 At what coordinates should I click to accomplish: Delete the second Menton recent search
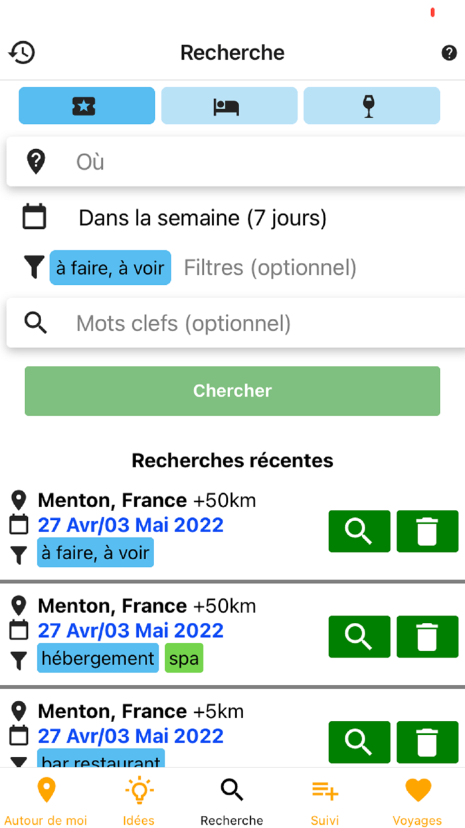427,636
